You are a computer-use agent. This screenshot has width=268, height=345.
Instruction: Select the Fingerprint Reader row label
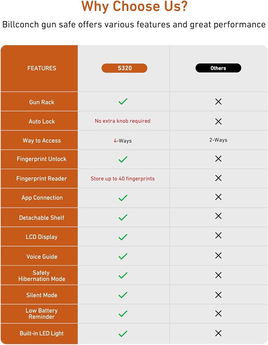42,178
